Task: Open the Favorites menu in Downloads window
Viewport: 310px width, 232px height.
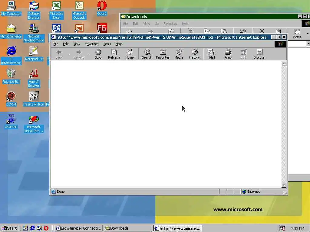Action: pyautogui.click(x=170, y=24)
